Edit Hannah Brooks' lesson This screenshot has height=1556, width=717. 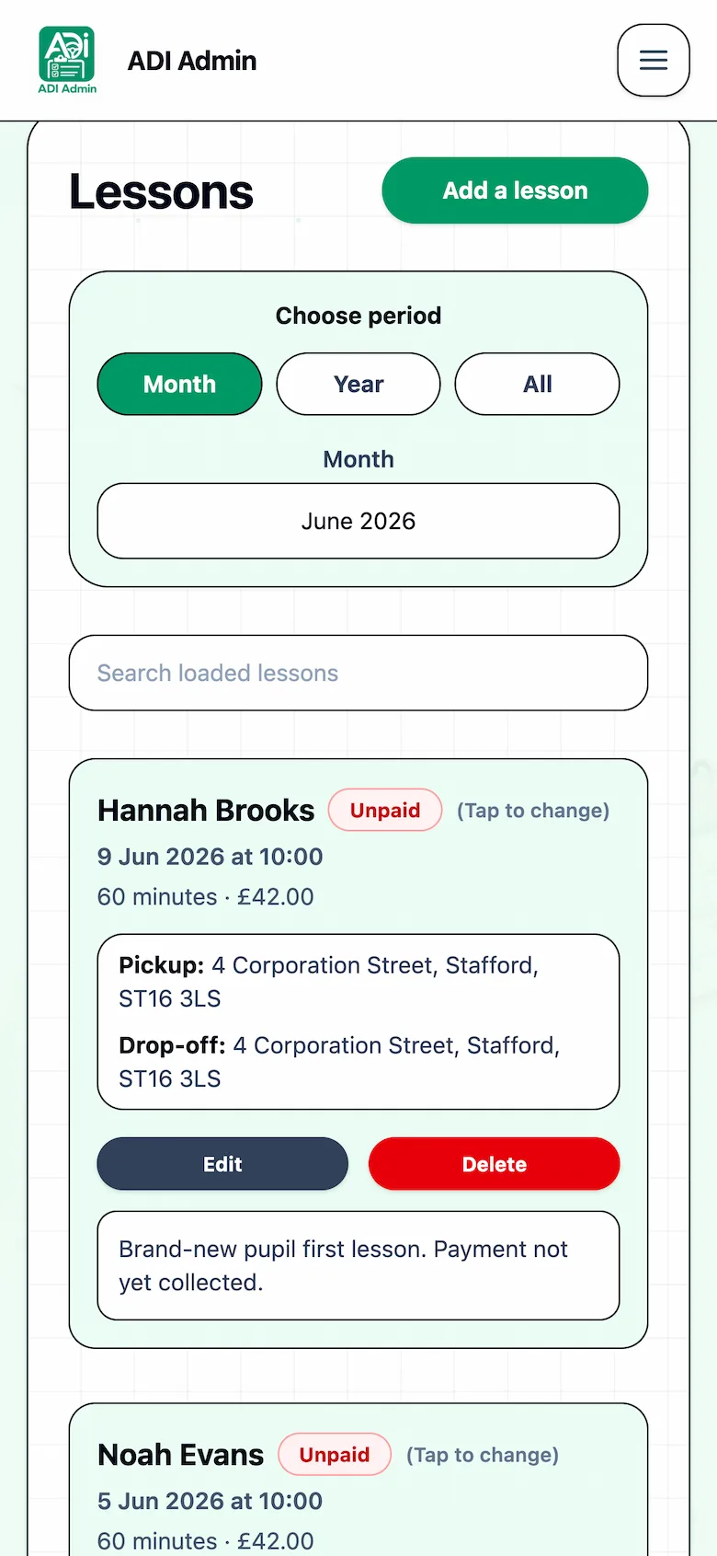tap(222, 1164)
